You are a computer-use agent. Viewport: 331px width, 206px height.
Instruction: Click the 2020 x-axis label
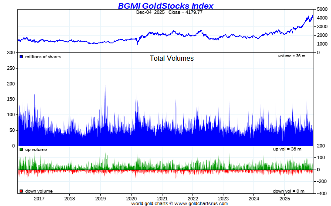[x=131, y=199]
